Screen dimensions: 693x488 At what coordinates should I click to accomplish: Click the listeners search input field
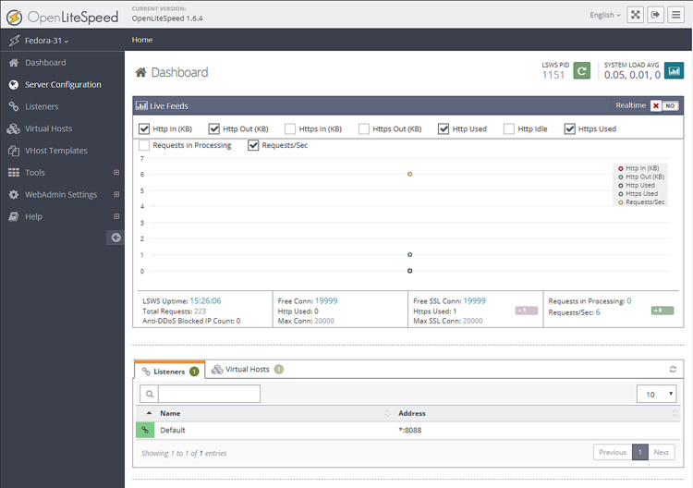tap(209, 394)
